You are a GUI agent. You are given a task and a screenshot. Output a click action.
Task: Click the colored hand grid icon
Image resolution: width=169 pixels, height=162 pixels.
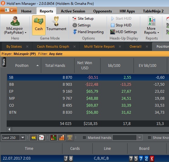click(x=53, y=138)
